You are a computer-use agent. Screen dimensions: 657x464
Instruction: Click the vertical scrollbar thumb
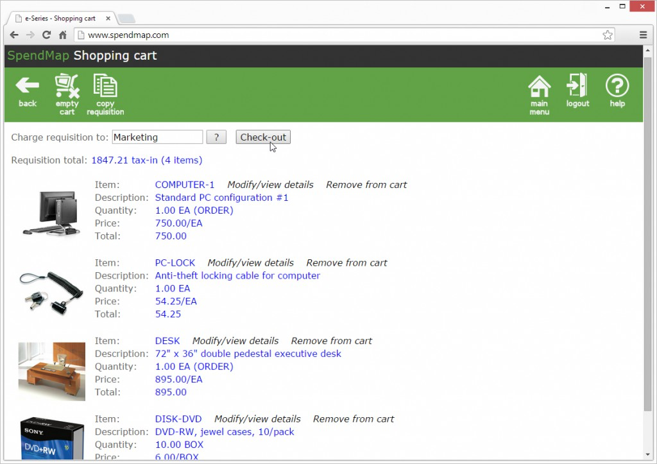[648, 234]
